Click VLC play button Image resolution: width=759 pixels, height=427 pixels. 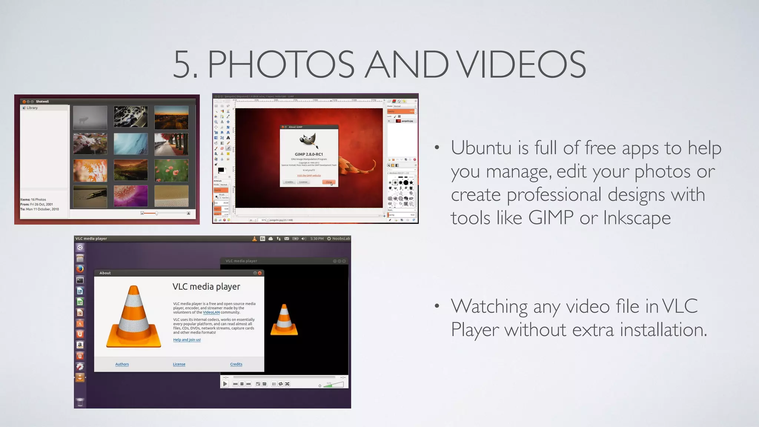[225, 384]
